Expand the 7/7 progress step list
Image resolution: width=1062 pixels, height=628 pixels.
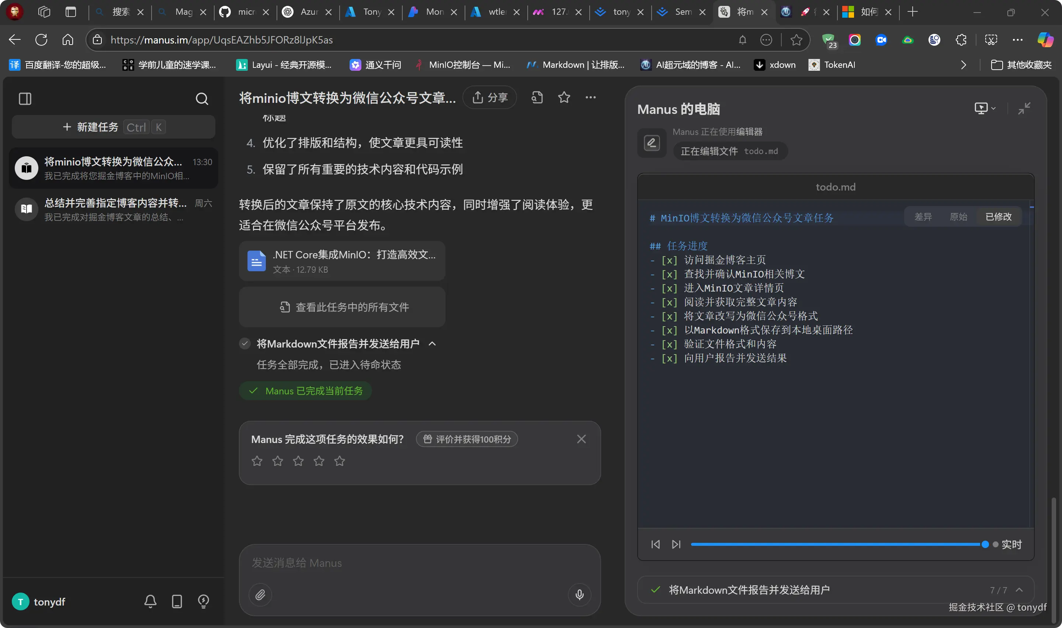tap(1019, 590)
